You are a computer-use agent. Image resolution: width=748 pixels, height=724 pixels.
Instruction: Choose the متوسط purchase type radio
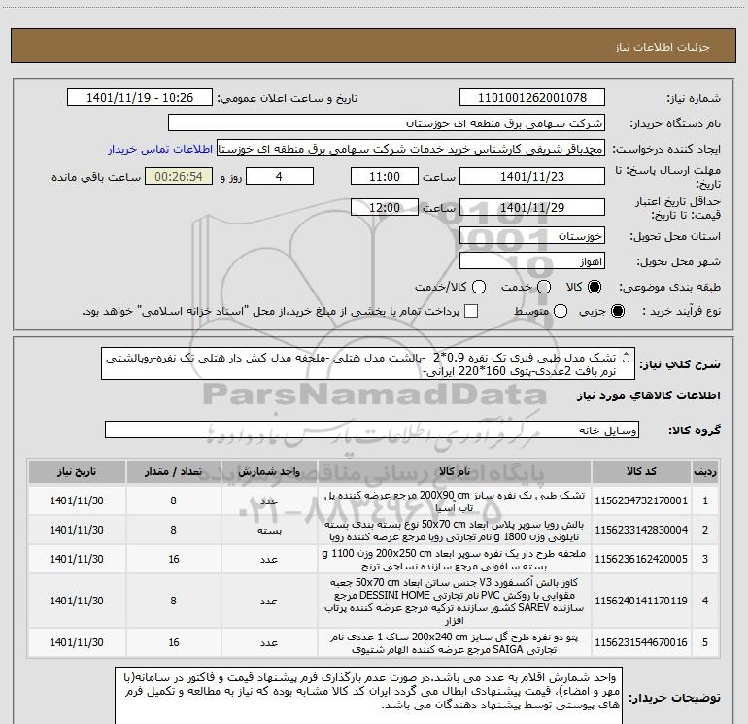[561, 311]
